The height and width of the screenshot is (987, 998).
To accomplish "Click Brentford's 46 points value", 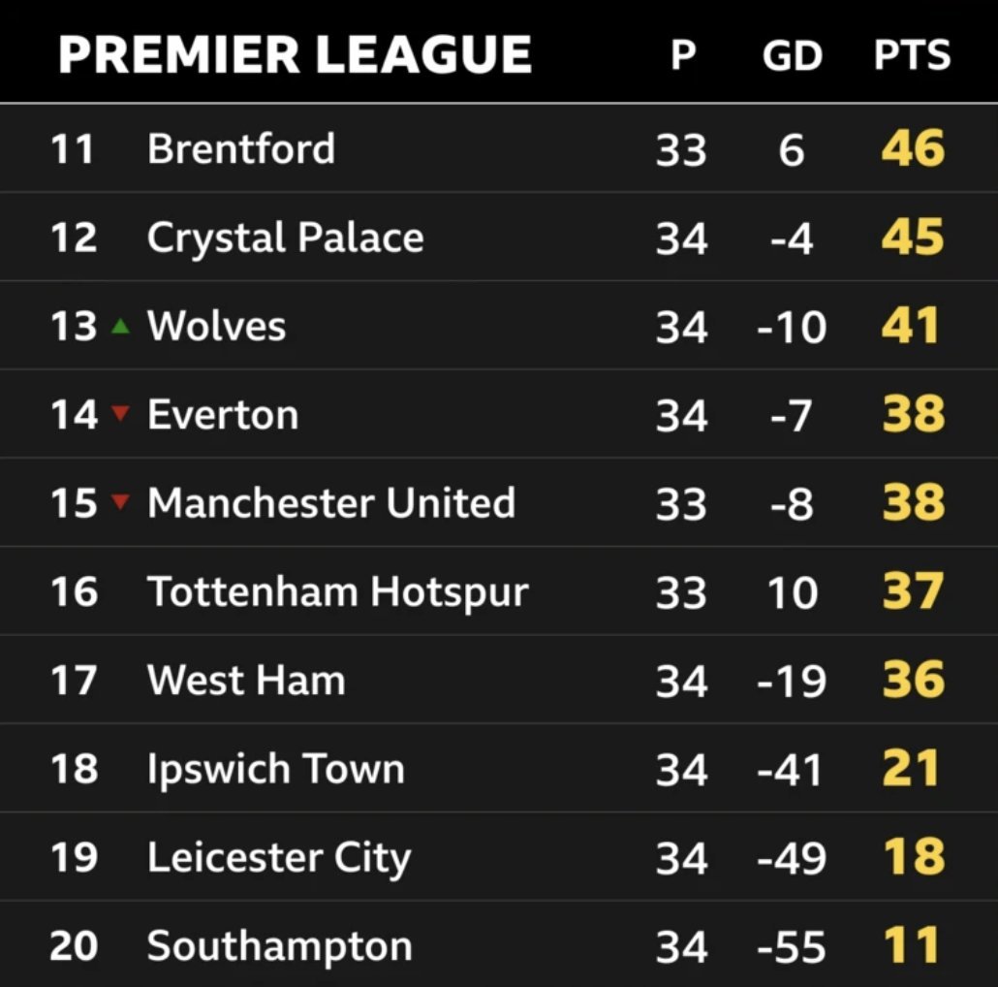I will pos(914,148).
